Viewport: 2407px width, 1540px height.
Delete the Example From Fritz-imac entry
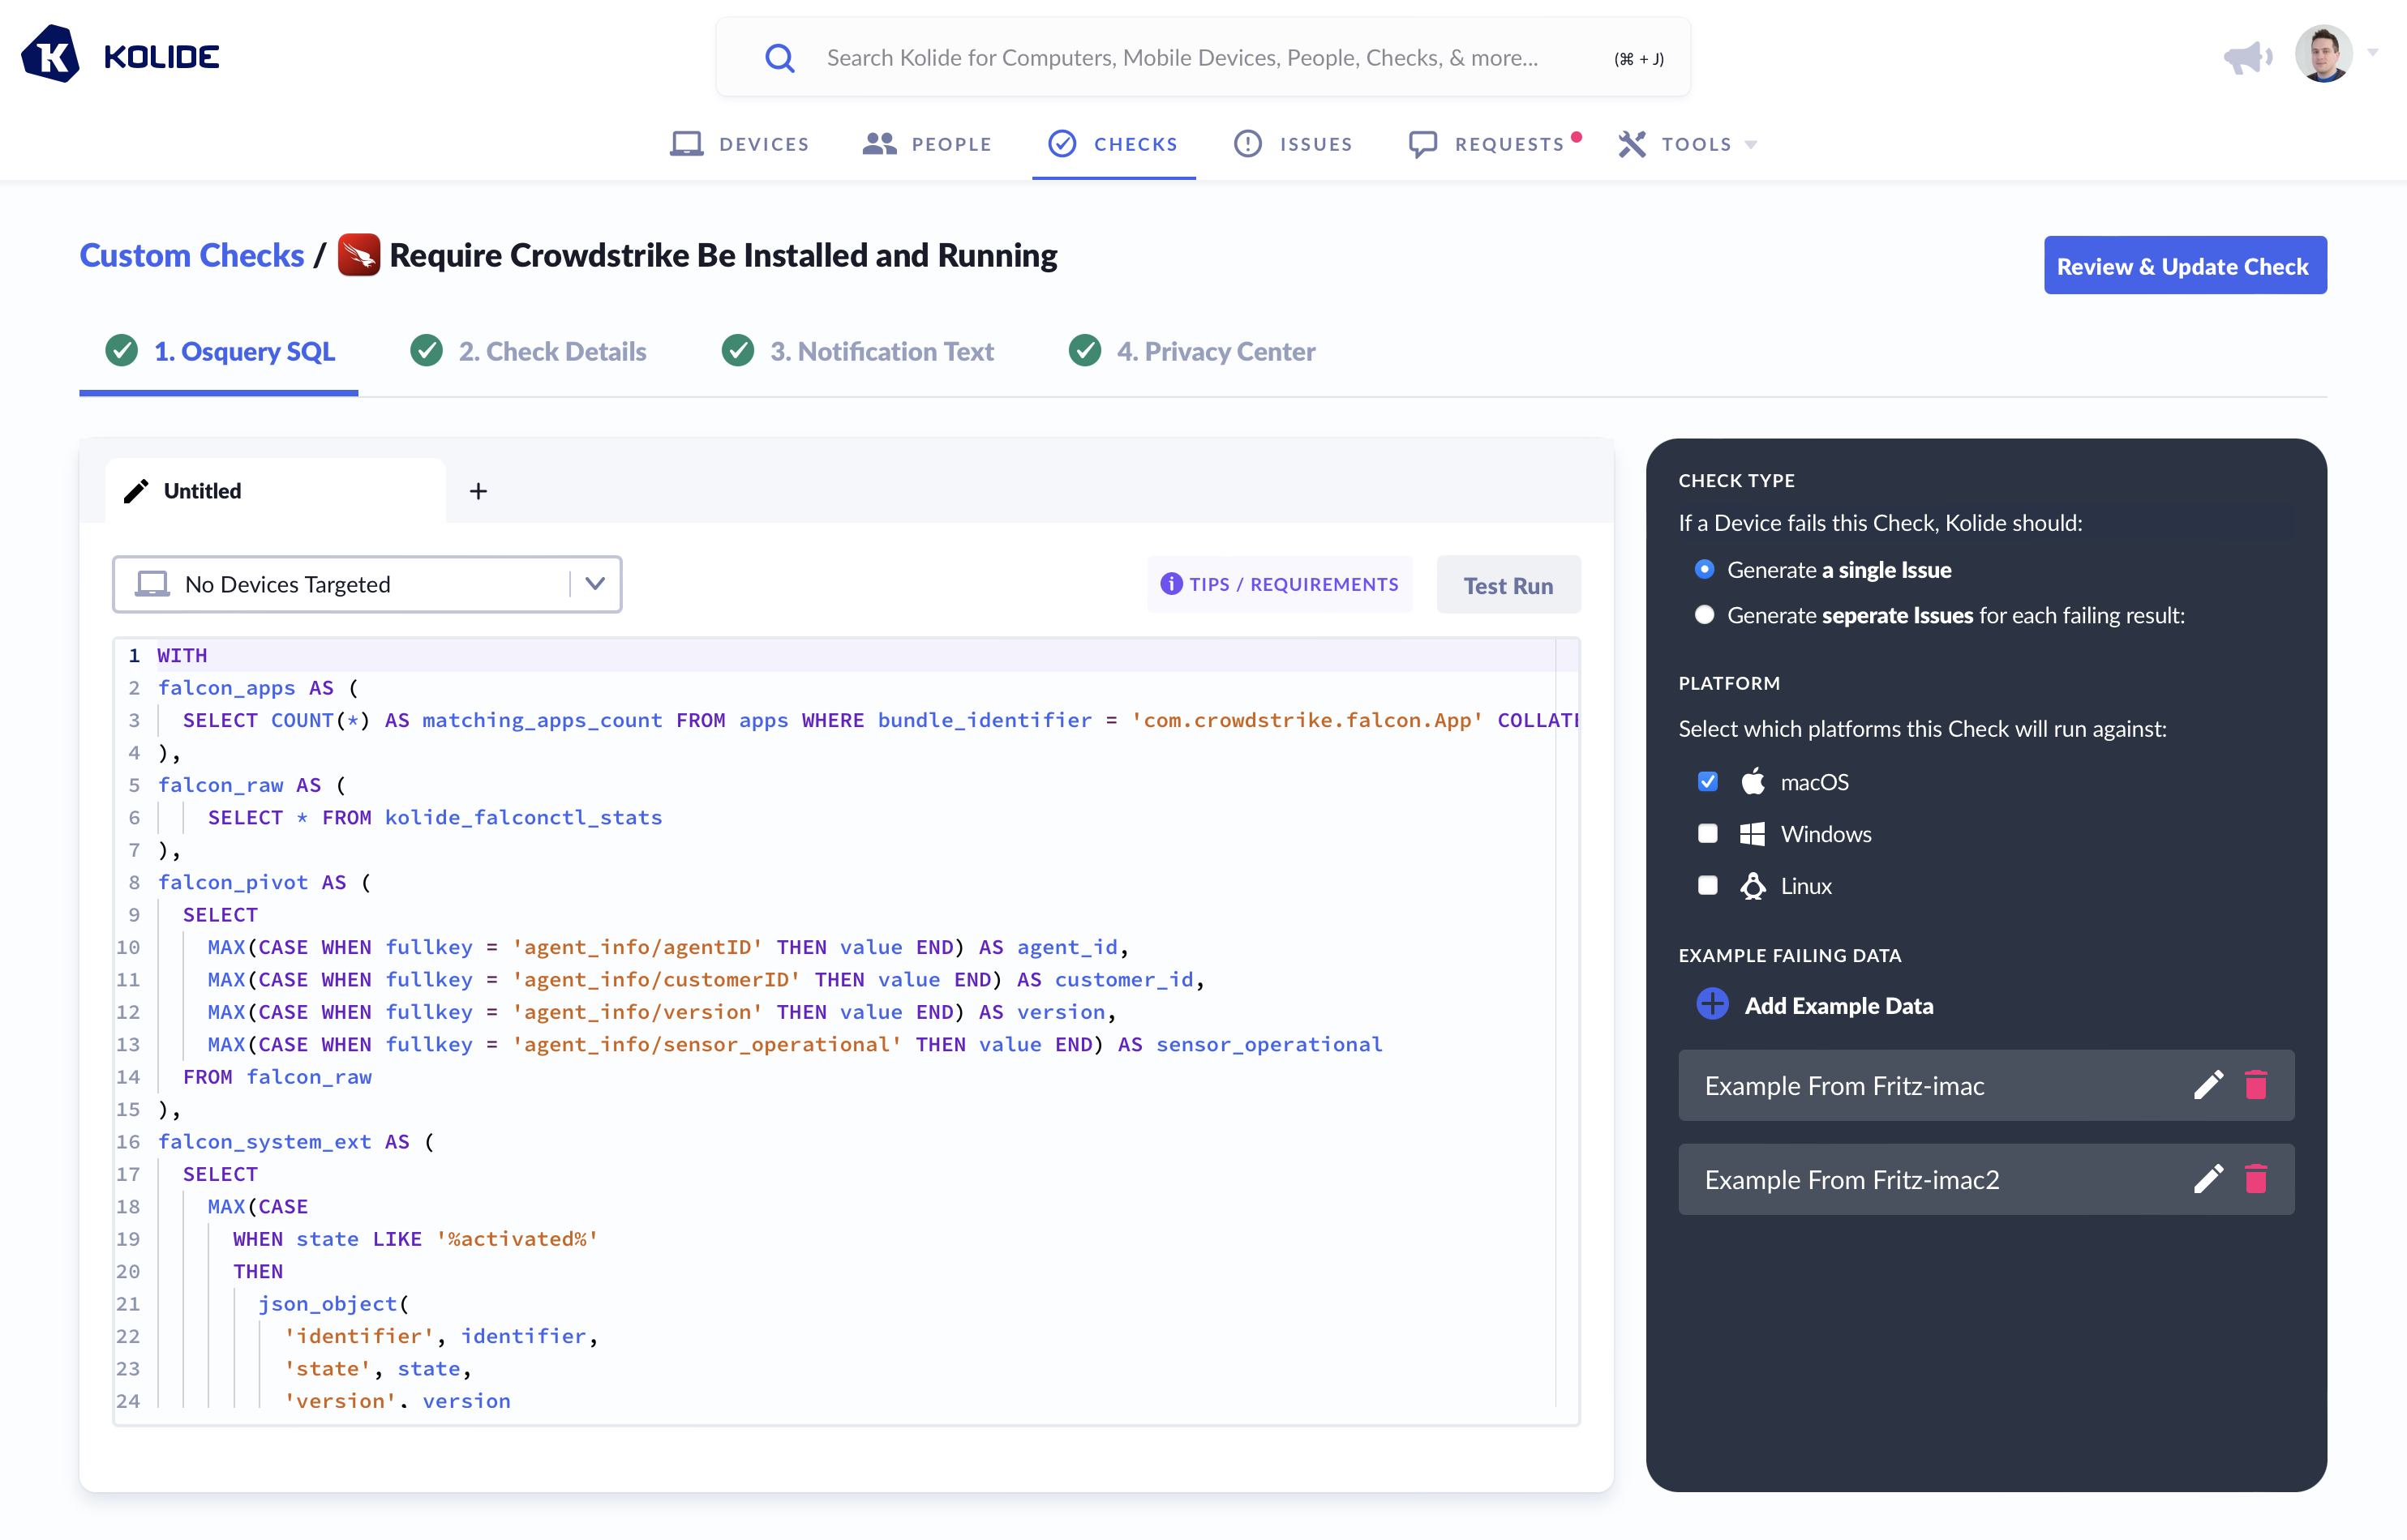(x=2256, y=1085)
